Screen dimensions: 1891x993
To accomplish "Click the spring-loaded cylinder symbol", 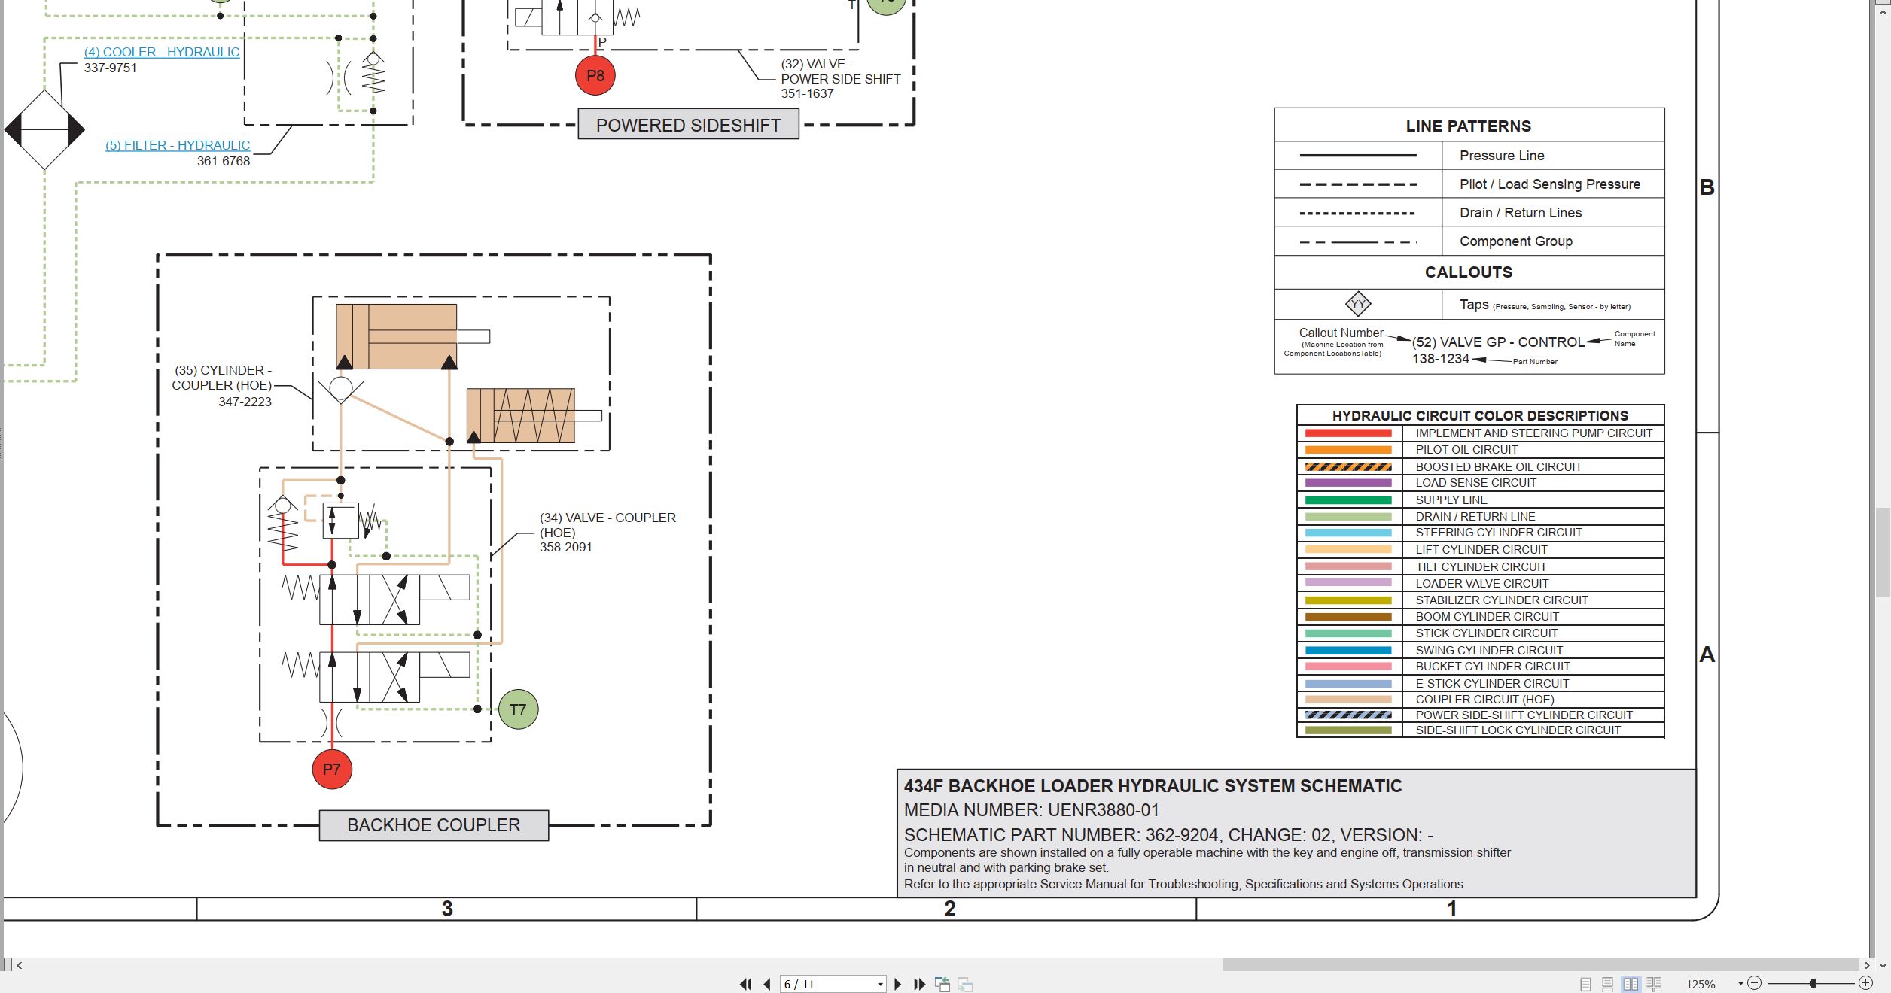I will pos(534,415).
